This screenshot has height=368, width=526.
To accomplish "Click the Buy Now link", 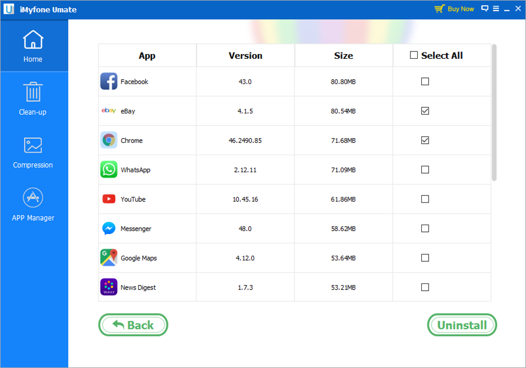I will (454, 9).
